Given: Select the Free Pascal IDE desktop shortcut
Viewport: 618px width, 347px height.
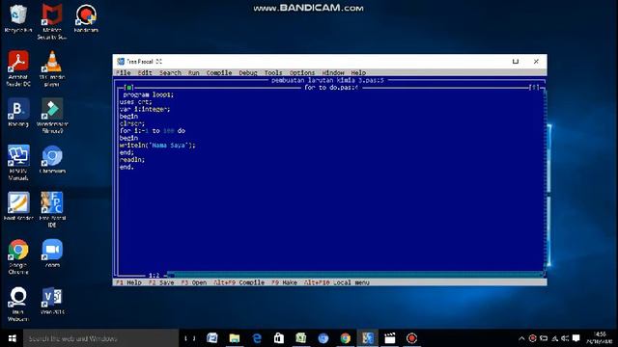Looking at the screenshot, I should (52, 209).
